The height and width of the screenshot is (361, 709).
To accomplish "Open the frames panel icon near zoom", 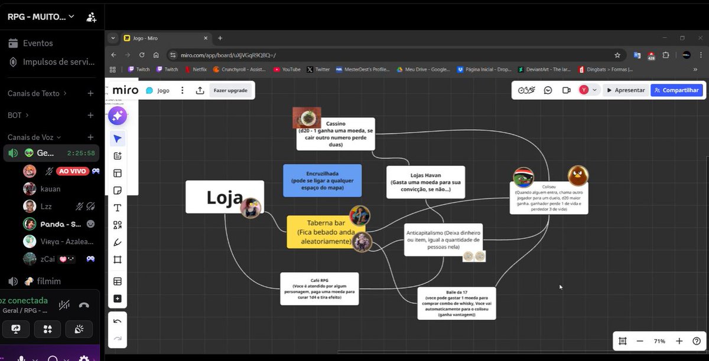I will 623,341.
